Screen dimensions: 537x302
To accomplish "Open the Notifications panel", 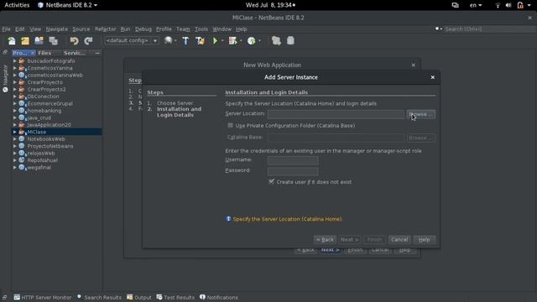I will pyautogui.click(x=219, y=297).
